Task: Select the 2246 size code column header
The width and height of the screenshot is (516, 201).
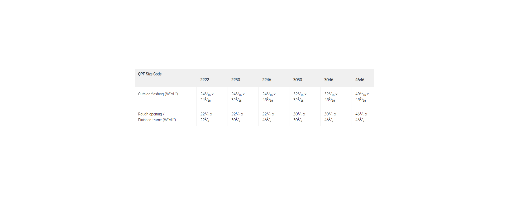Action: 266,80
